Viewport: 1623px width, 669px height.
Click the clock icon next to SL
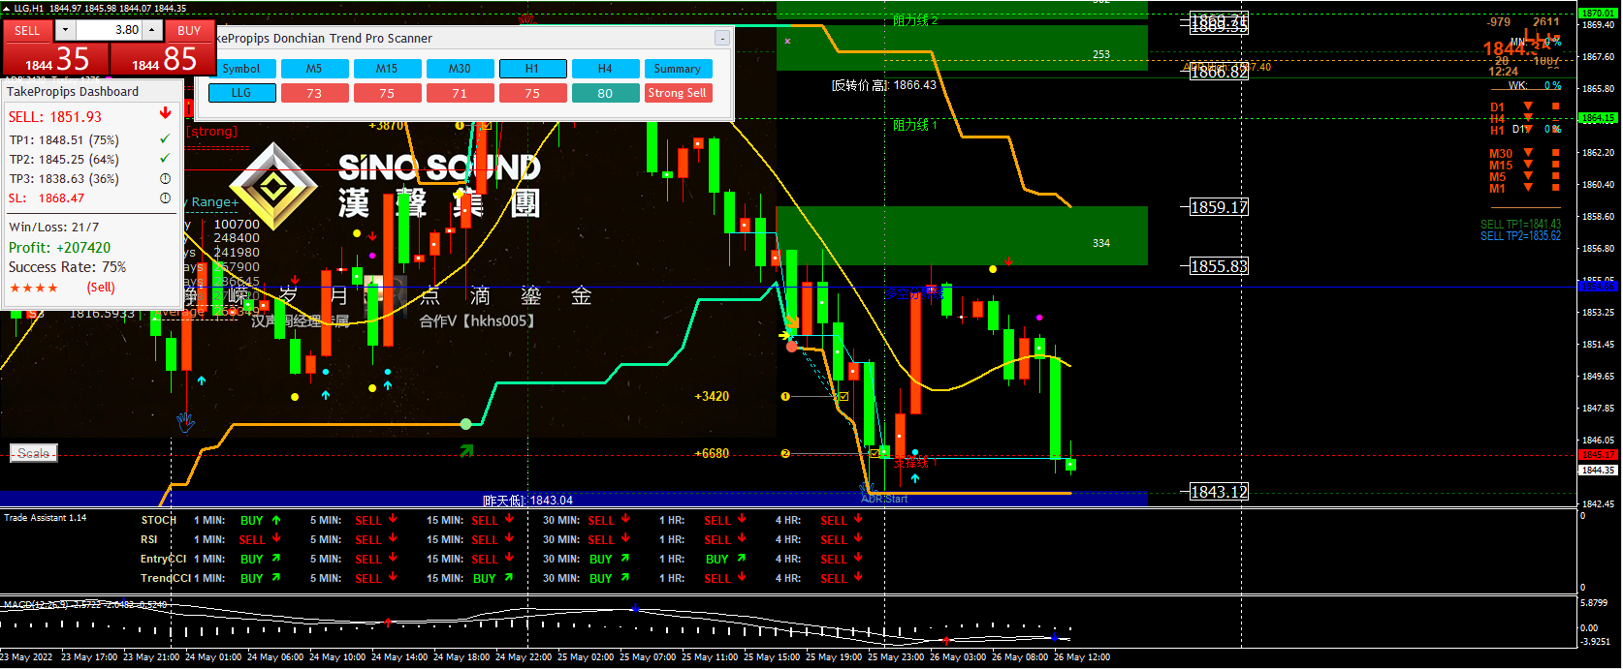[x=165, y=198]
